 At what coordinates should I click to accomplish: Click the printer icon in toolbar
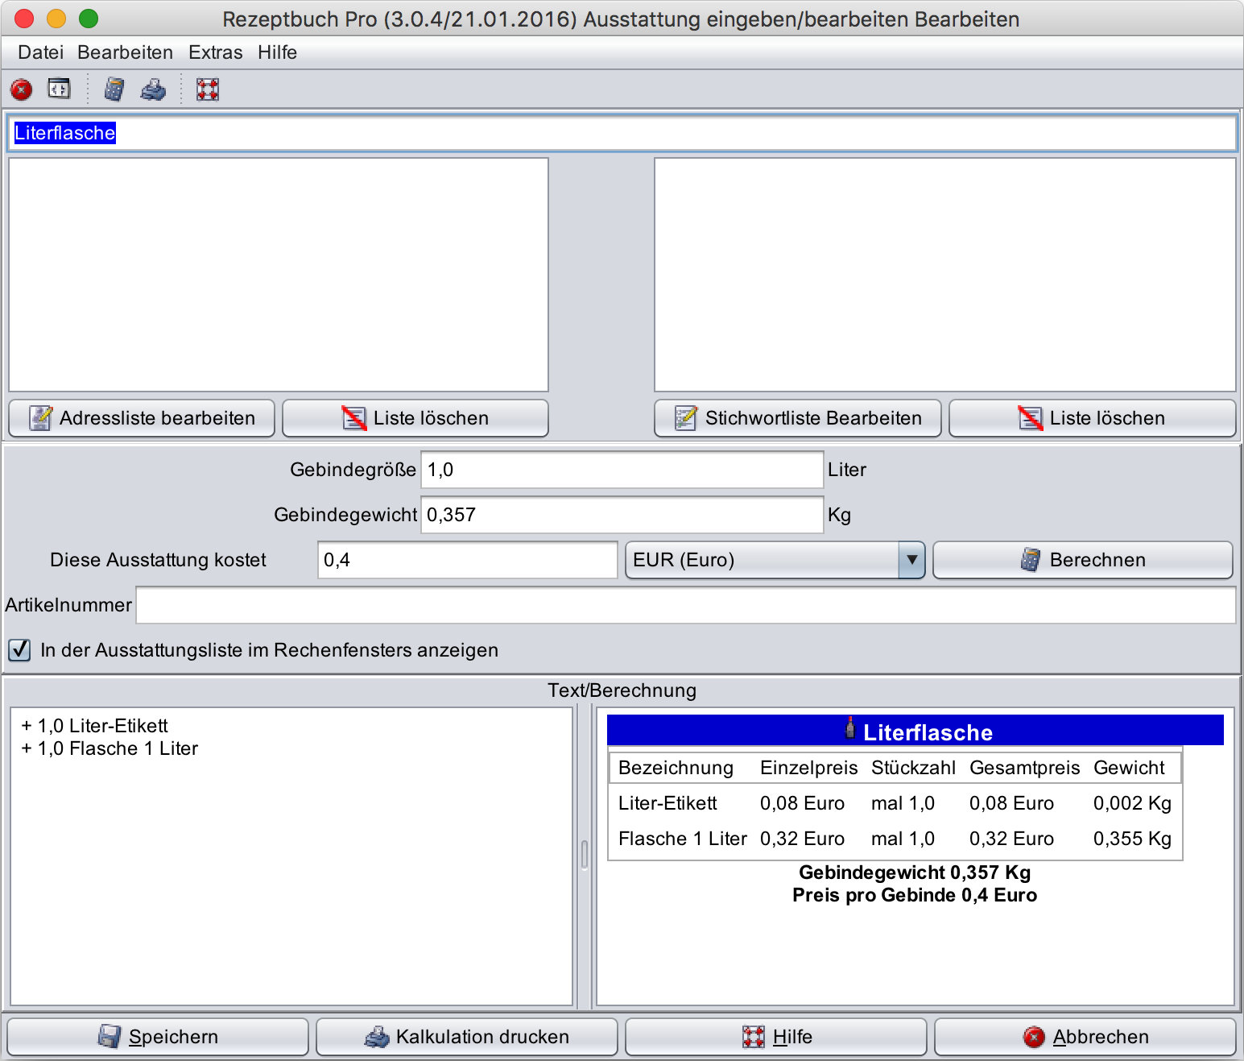[153, 89]
